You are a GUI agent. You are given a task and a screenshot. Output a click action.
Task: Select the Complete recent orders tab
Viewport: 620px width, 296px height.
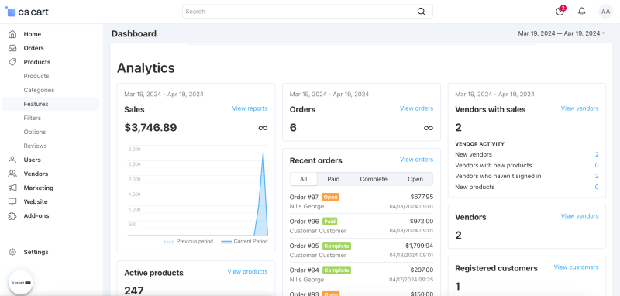(374, 179)
